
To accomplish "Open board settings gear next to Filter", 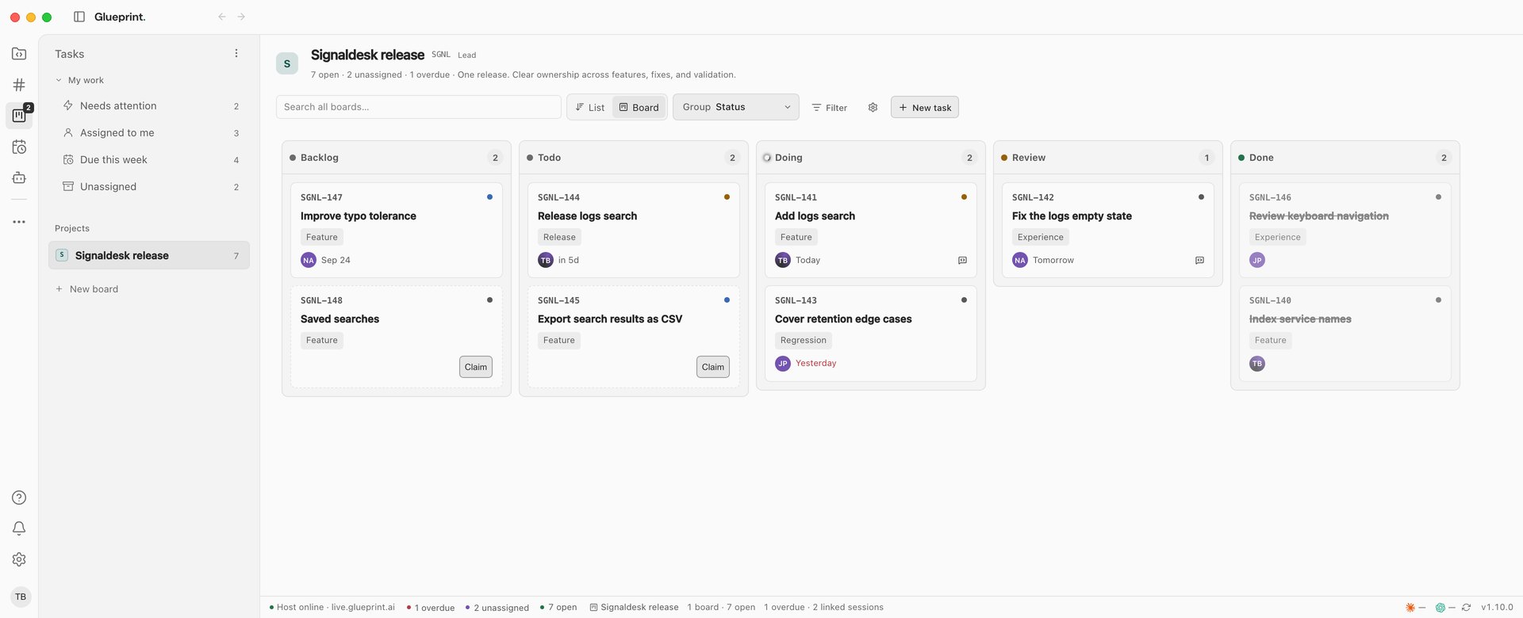I will (x=873, y=108).
